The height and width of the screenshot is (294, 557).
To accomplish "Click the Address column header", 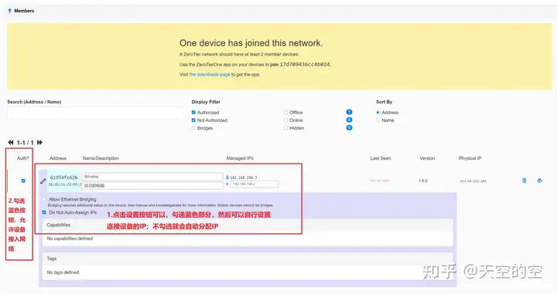I will click(x=58, y=158).
